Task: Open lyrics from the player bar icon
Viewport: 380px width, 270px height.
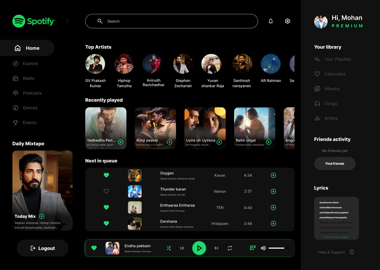Action: [x=253, y=248]
